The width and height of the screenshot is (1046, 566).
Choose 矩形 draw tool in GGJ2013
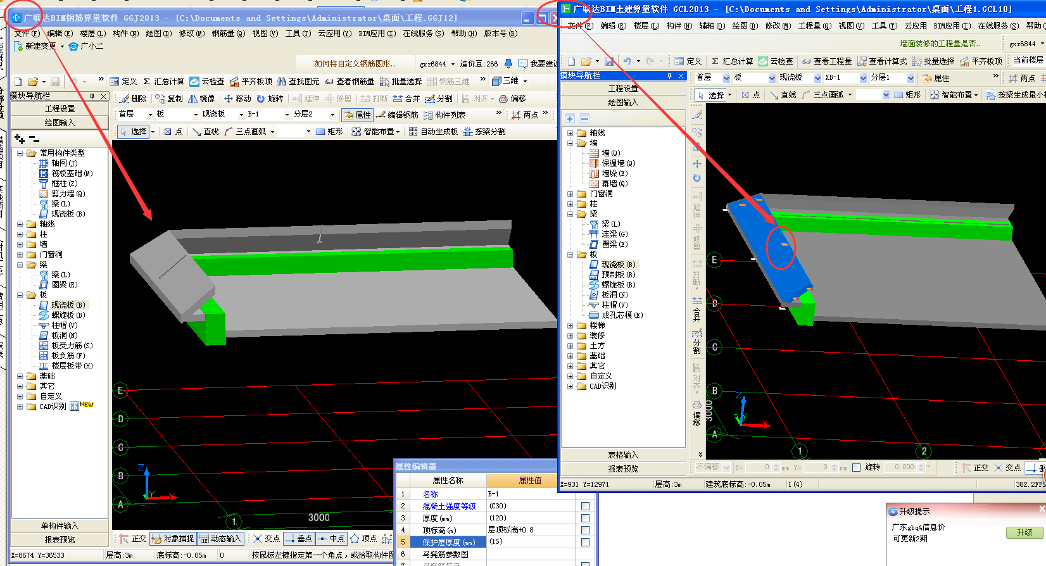click(329, 131)
